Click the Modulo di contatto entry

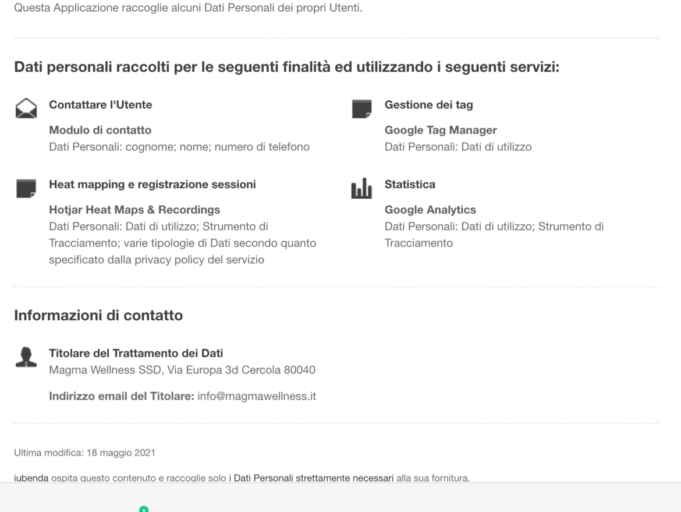tap(100, 130)
